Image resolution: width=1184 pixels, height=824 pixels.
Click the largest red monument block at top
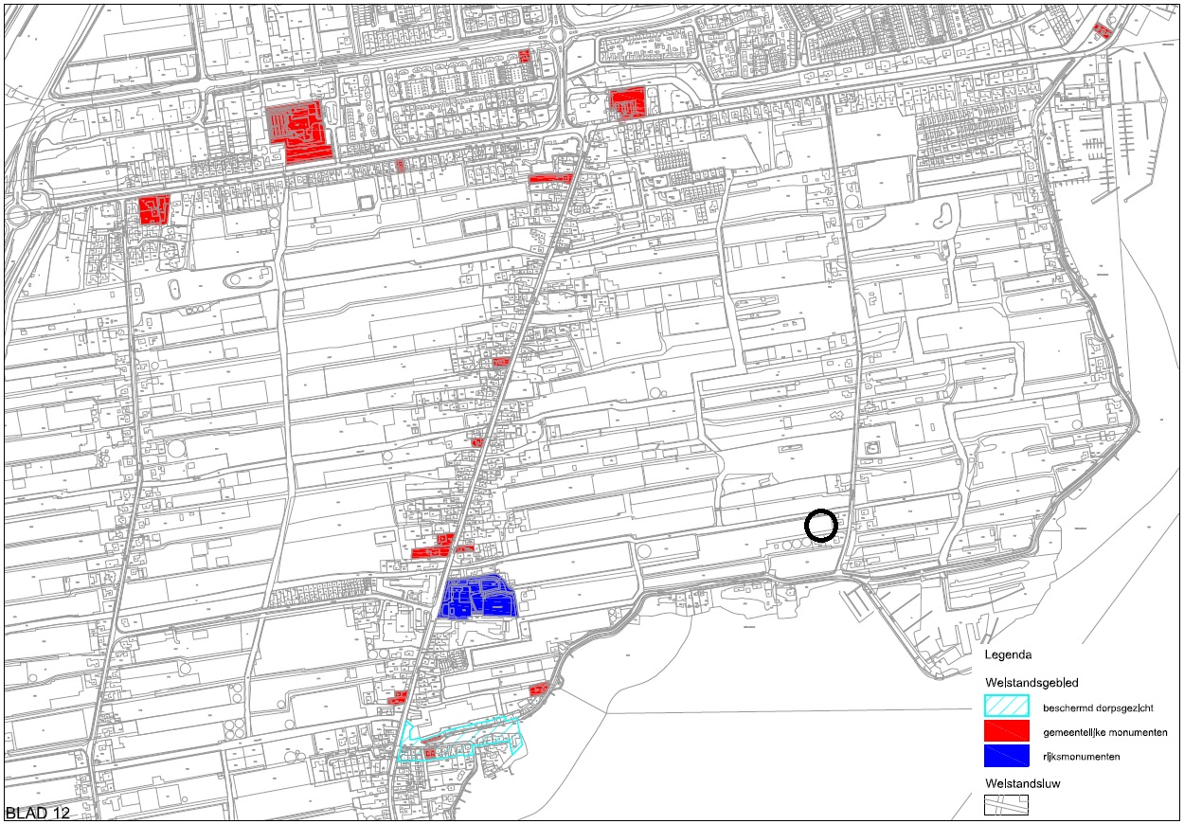[300, 130]
